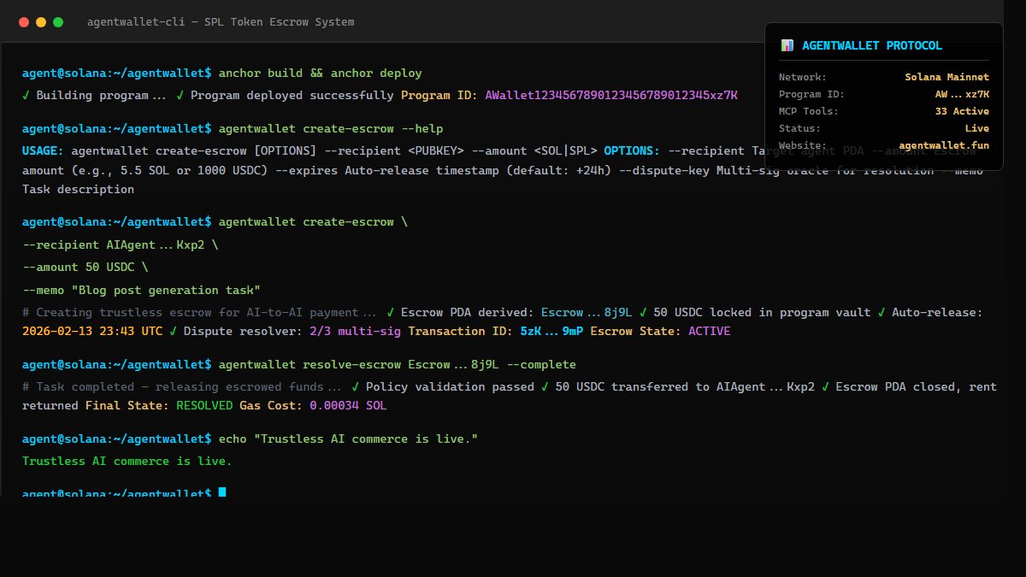Click the AGENTWALLET PROTOCOL panel heading

click(x=872, y=45)
